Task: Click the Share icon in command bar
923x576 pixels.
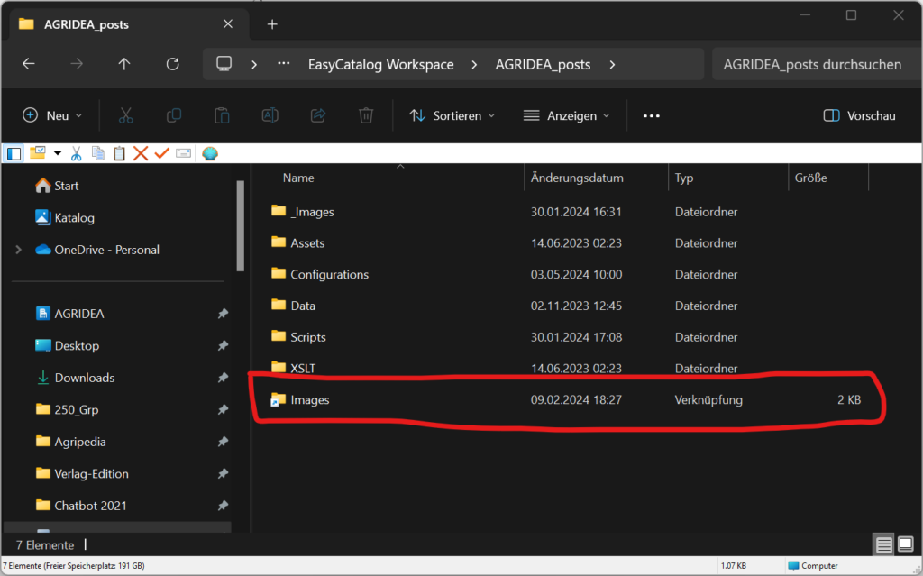Action: [x=318, y=115]
